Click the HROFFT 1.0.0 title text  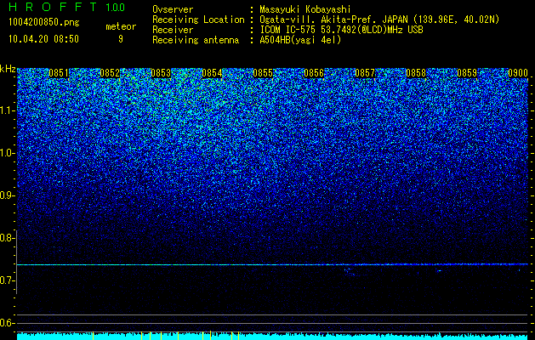point(67,7)
